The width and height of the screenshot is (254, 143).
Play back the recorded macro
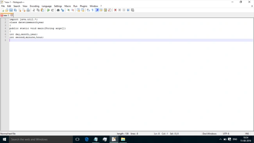pos(124,10)
